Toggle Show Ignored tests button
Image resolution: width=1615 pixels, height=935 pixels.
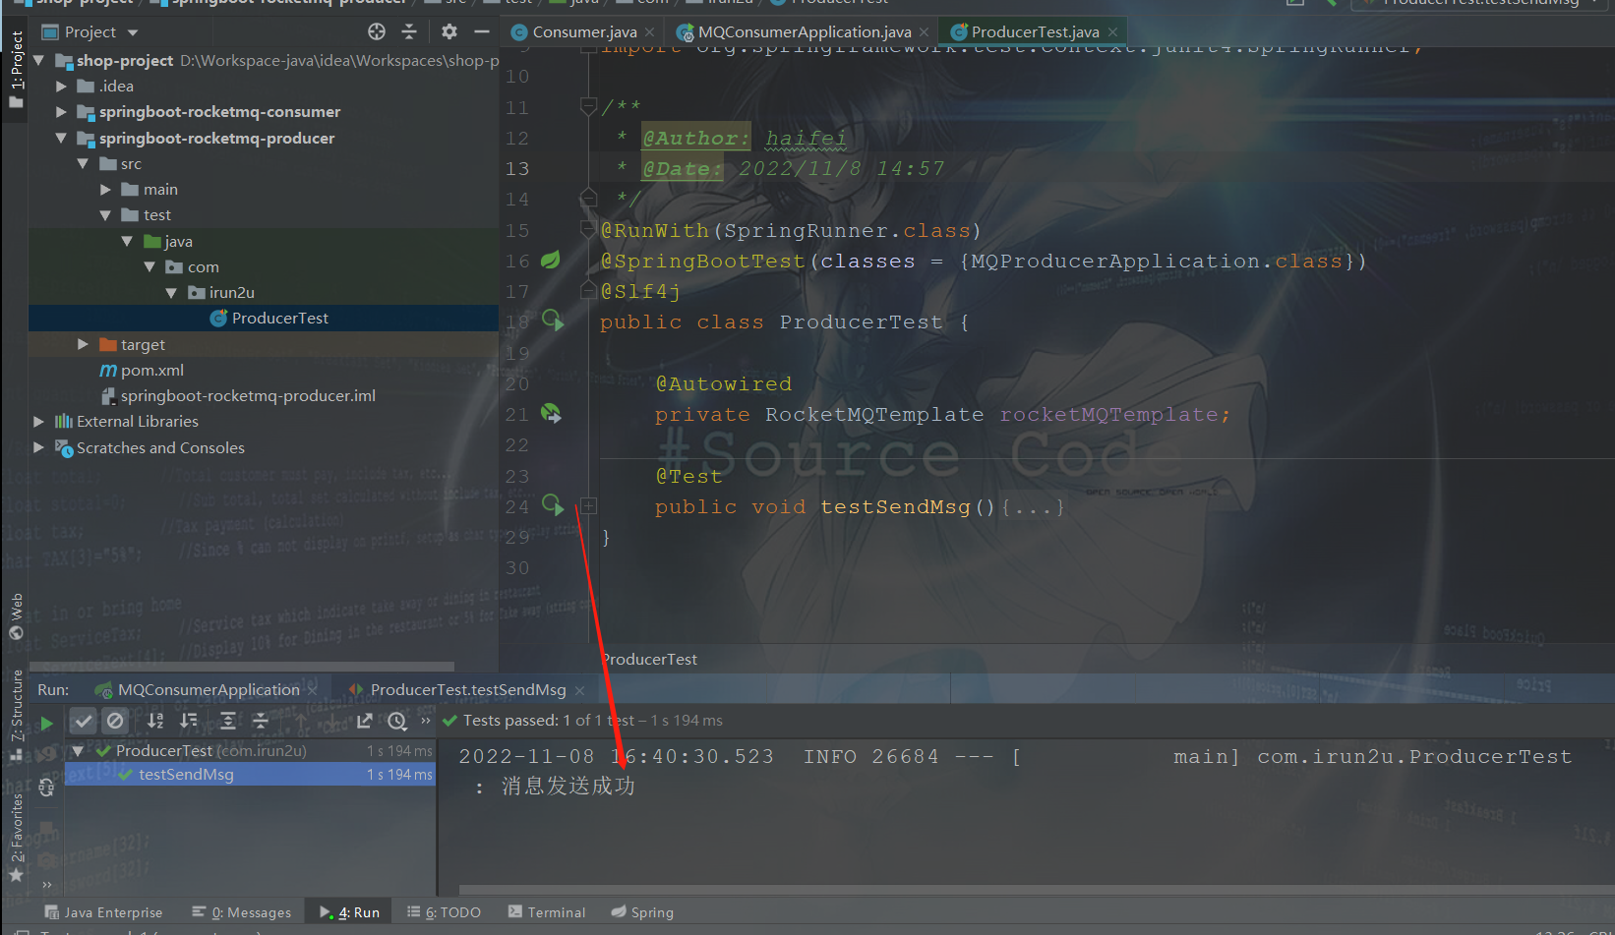(115, 721)
